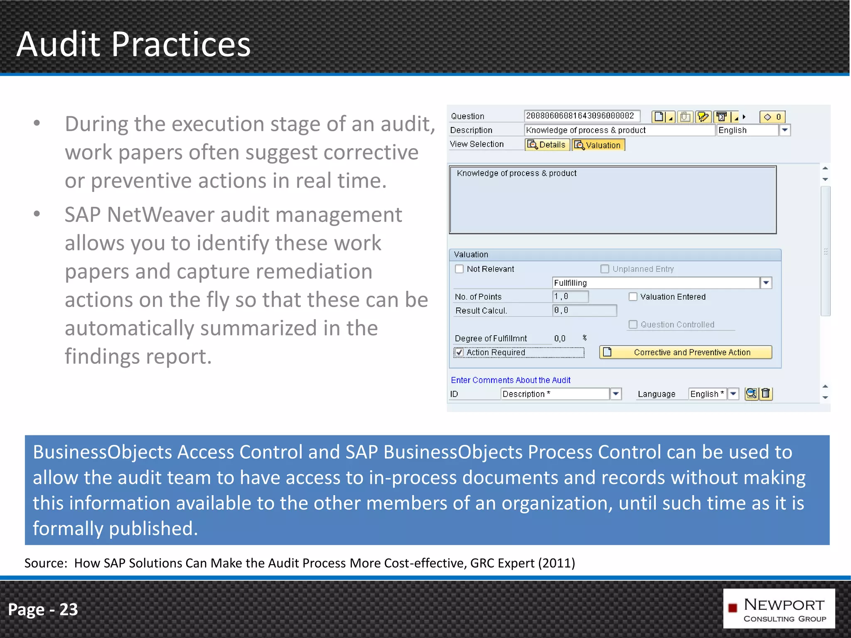The height and width of the screenshot is (638, 851).
Task: Click the upper scroll down arrow
Action: click(825, 179)
